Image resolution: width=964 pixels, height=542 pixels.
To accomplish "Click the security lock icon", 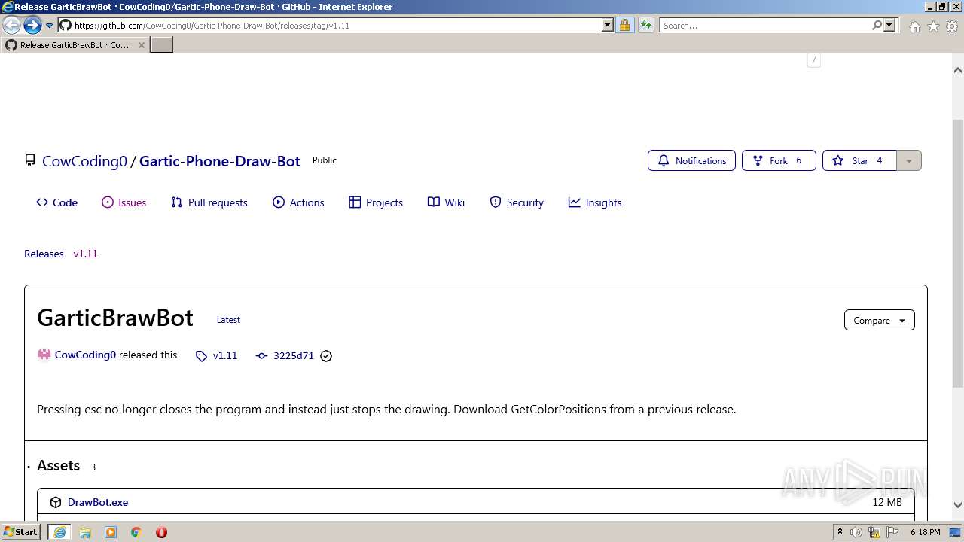I will (624, 25).
